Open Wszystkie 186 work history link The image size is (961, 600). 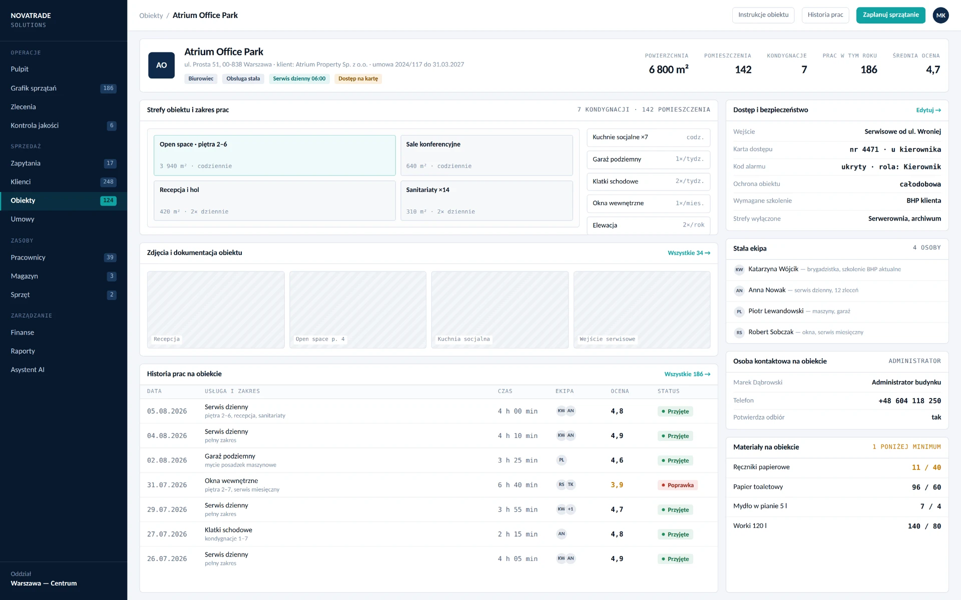[687, 374]
